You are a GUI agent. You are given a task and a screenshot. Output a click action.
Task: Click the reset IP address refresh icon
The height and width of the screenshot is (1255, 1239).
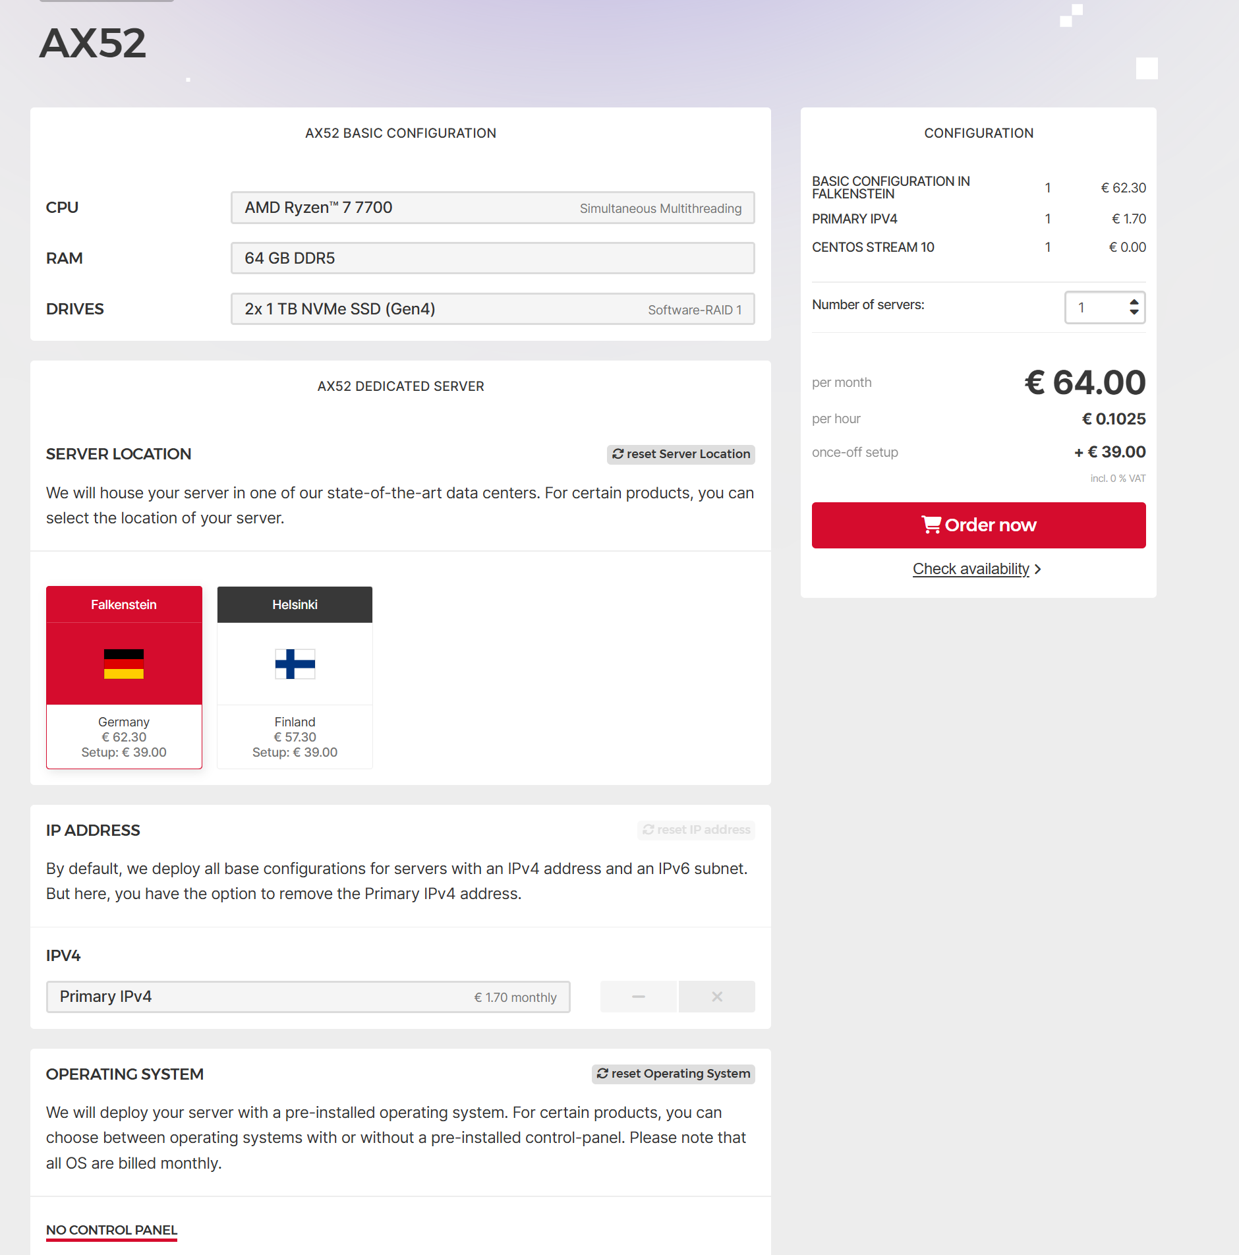pos(648,830)
